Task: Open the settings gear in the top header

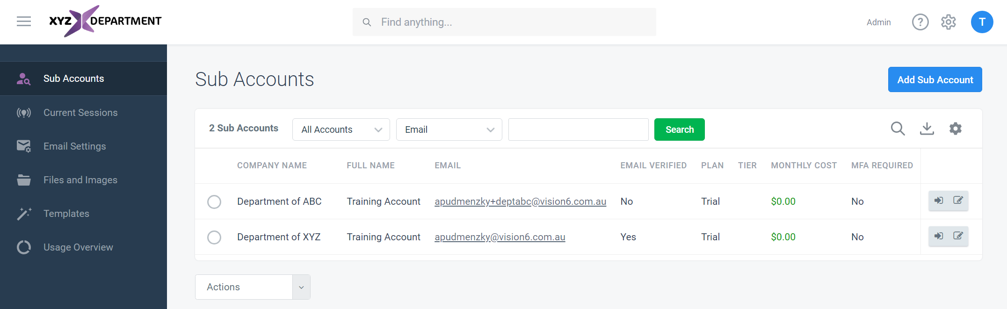Action: [948, 22]
